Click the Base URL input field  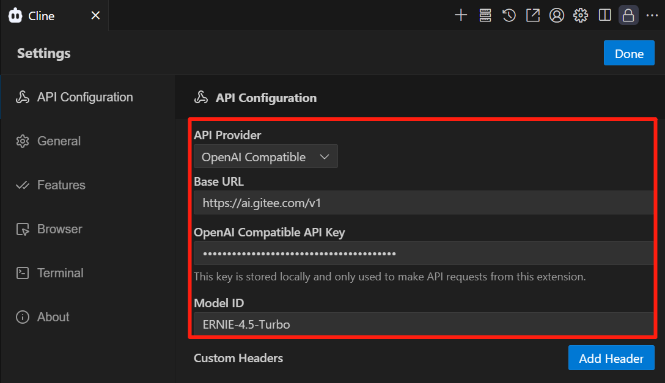[423, 203]
